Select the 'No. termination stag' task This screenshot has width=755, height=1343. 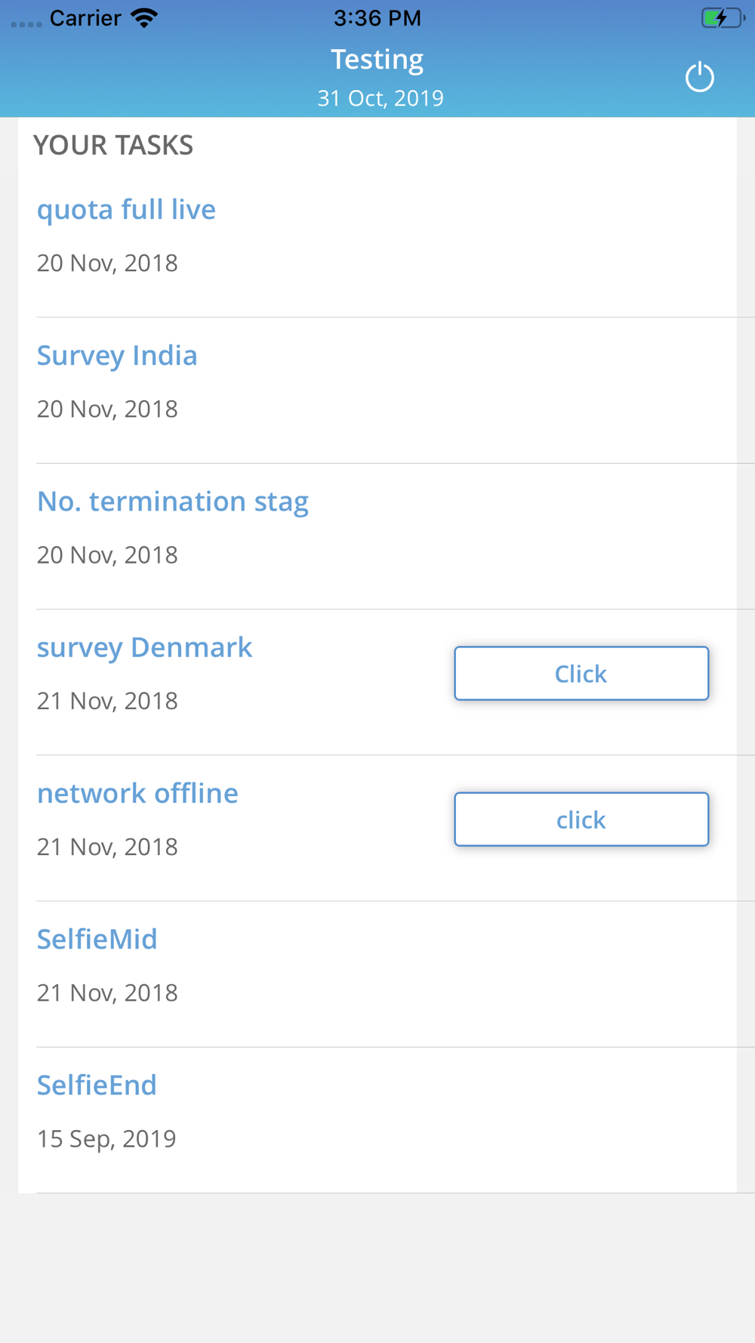point(173,502)
